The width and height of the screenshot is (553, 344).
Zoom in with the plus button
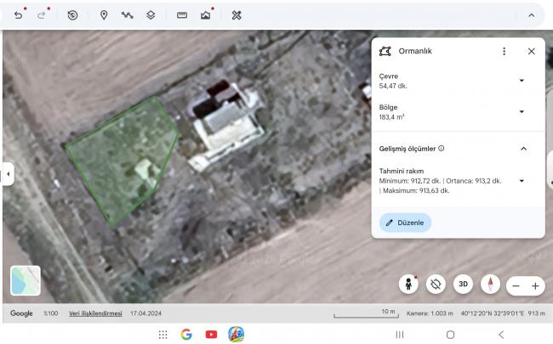click(x=535, y=286)
